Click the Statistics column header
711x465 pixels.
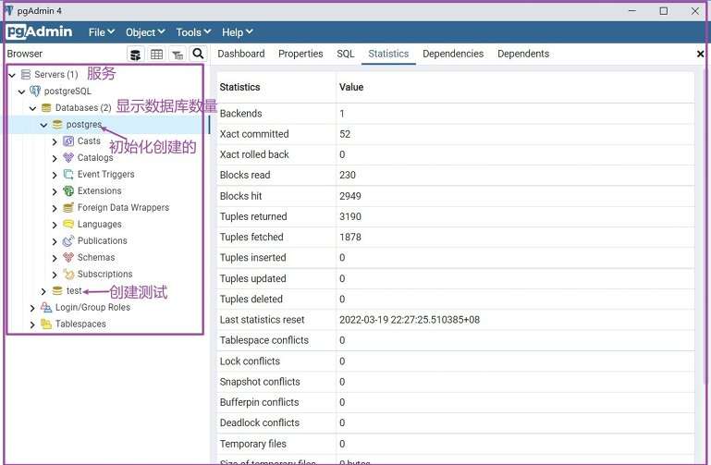(x=239, y=87)
